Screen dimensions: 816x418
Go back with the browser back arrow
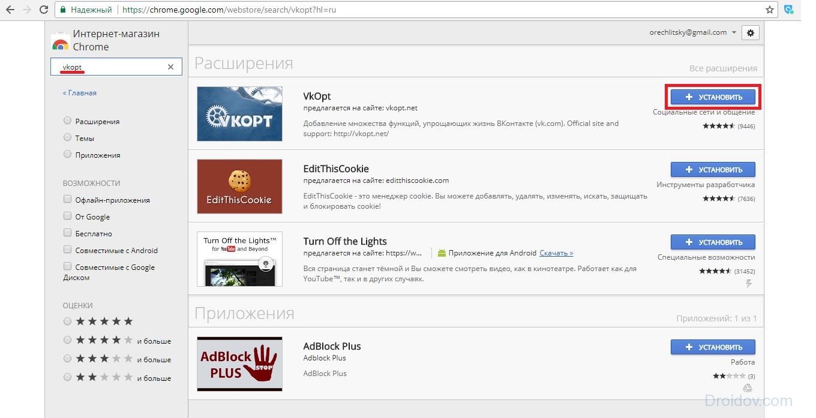(11, 10)
